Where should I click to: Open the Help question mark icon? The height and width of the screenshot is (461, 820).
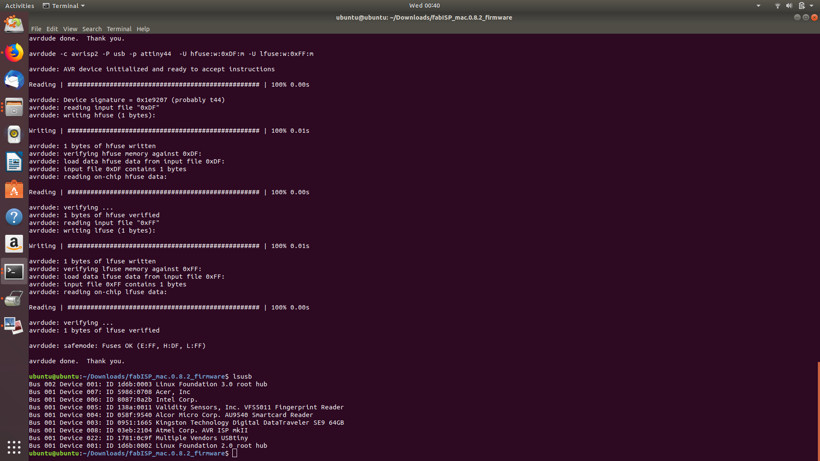coord(14,217)
